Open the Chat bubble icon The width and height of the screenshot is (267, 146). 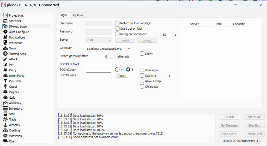[x=5, y=141]
